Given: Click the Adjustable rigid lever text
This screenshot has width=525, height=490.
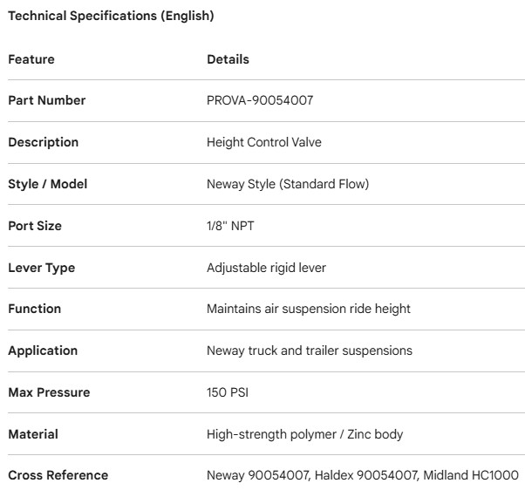Looking at the screenshot, I should 266,268.
